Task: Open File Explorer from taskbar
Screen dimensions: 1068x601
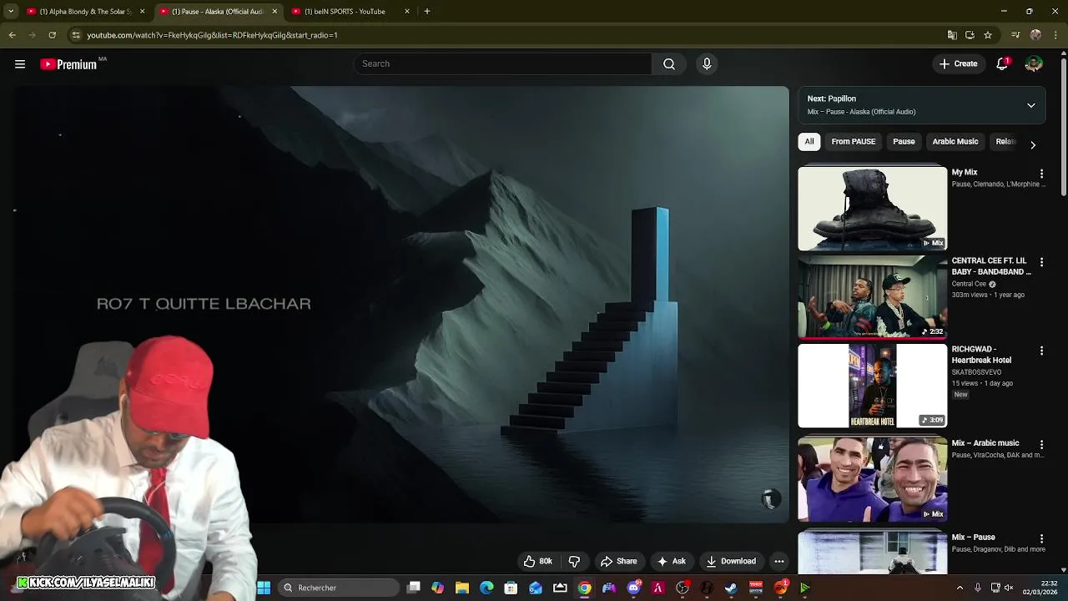Action: 462,588
